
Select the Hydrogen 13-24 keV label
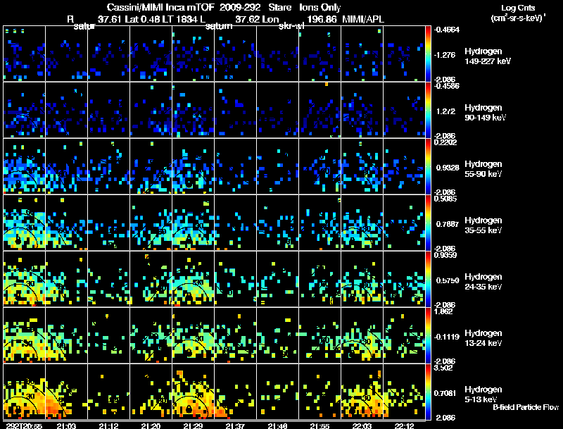(x=483, y=338)
